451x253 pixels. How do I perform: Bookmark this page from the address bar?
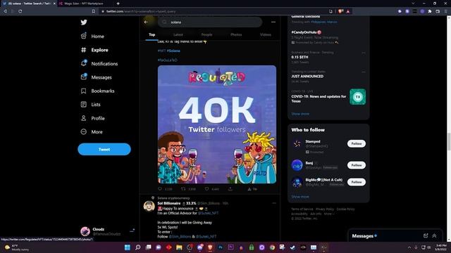click(94, 11)
